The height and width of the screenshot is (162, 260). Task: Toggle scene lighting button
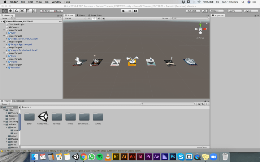point(94,18)
